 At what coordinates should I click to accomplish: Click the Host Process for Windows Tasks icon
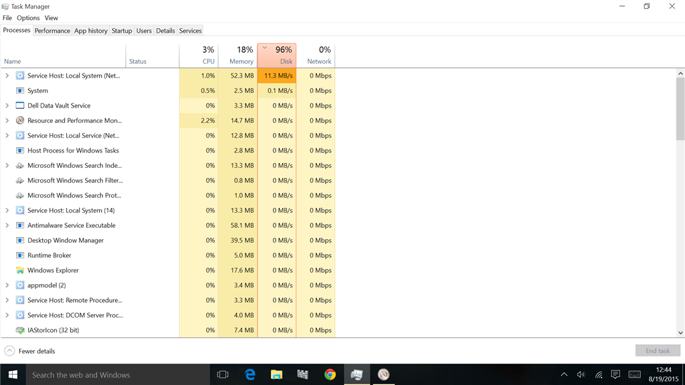tap(20, 150)
